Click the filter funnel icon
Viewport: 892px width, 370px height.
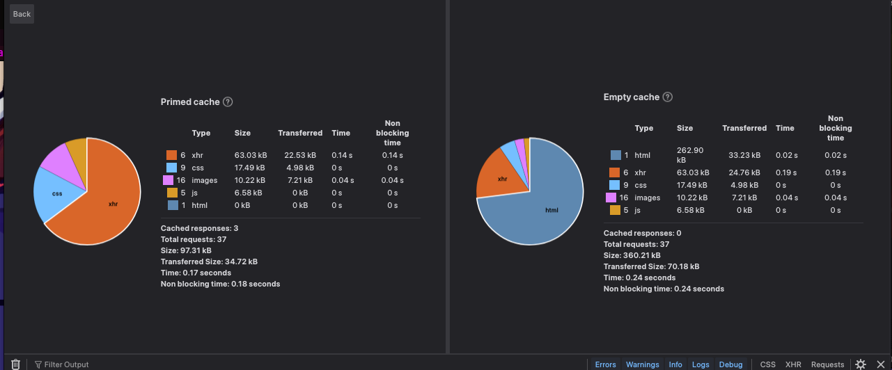(38, 364)
